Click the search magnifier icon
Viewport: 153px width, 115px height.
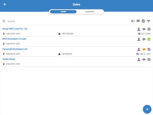point(4,21)
